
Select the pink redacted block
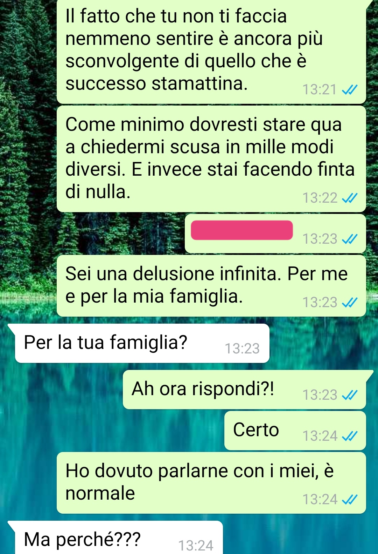pyautogui.click(x=242, y=230)
